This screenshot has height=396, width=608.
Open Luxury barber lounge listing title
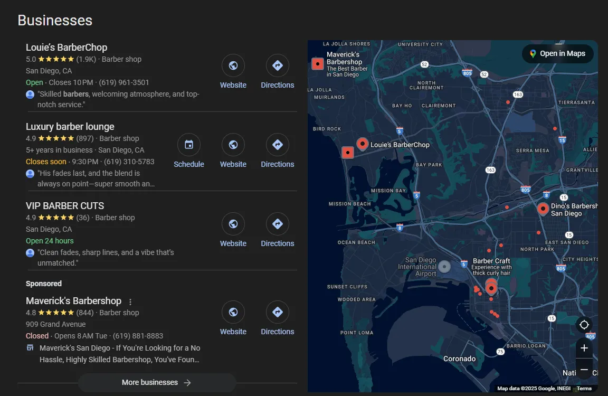pos(70,126)
